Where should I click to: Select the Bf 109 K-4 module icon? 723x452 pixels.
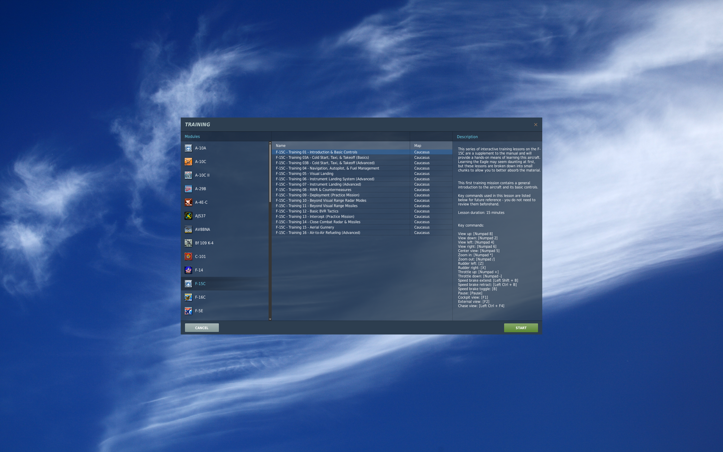[188, 243]
